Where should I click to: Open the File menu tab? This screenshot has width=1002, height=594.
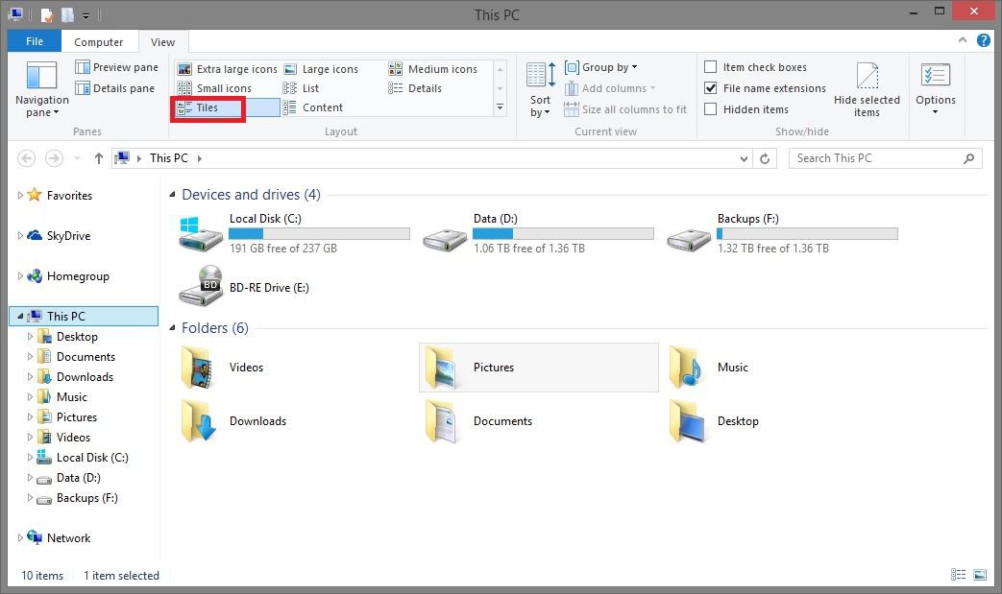tap(35, 42)
